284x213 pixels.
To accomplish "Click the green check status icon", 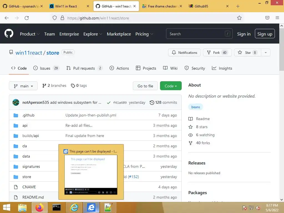I will click(x=109, y=103).
